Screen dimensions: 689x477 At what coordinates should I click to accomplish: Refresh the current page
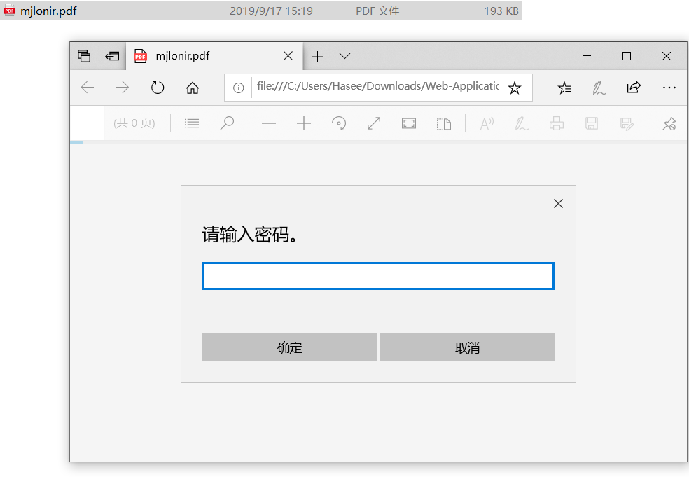pos(158,88)
